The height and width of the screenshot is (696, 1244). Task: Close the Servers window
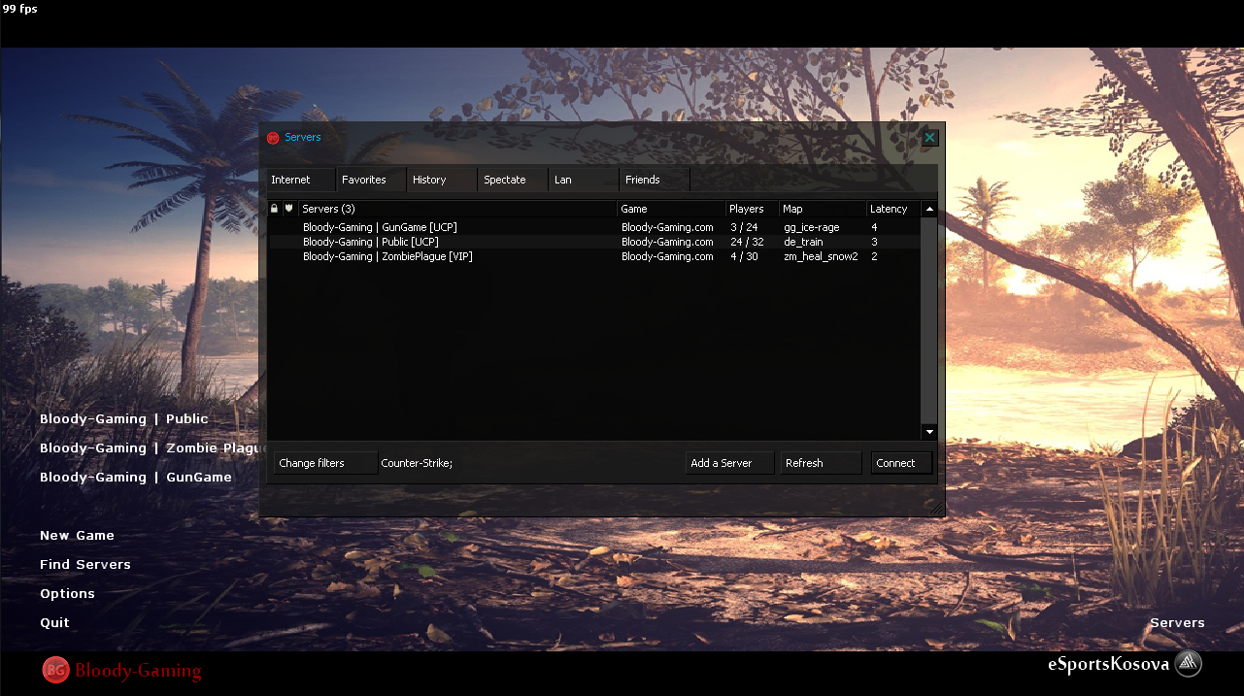pyautogui.click(x=929, y=138)
